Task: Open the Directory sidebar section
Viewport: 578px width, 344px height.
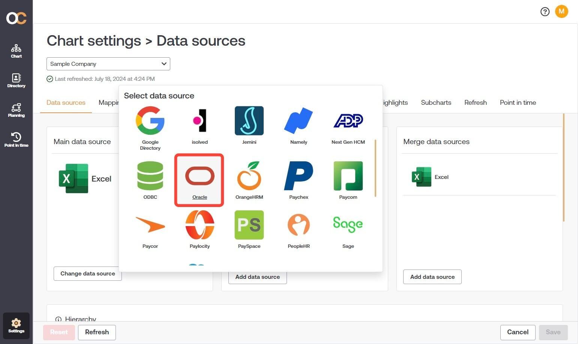Action: (x=16, y=80)
